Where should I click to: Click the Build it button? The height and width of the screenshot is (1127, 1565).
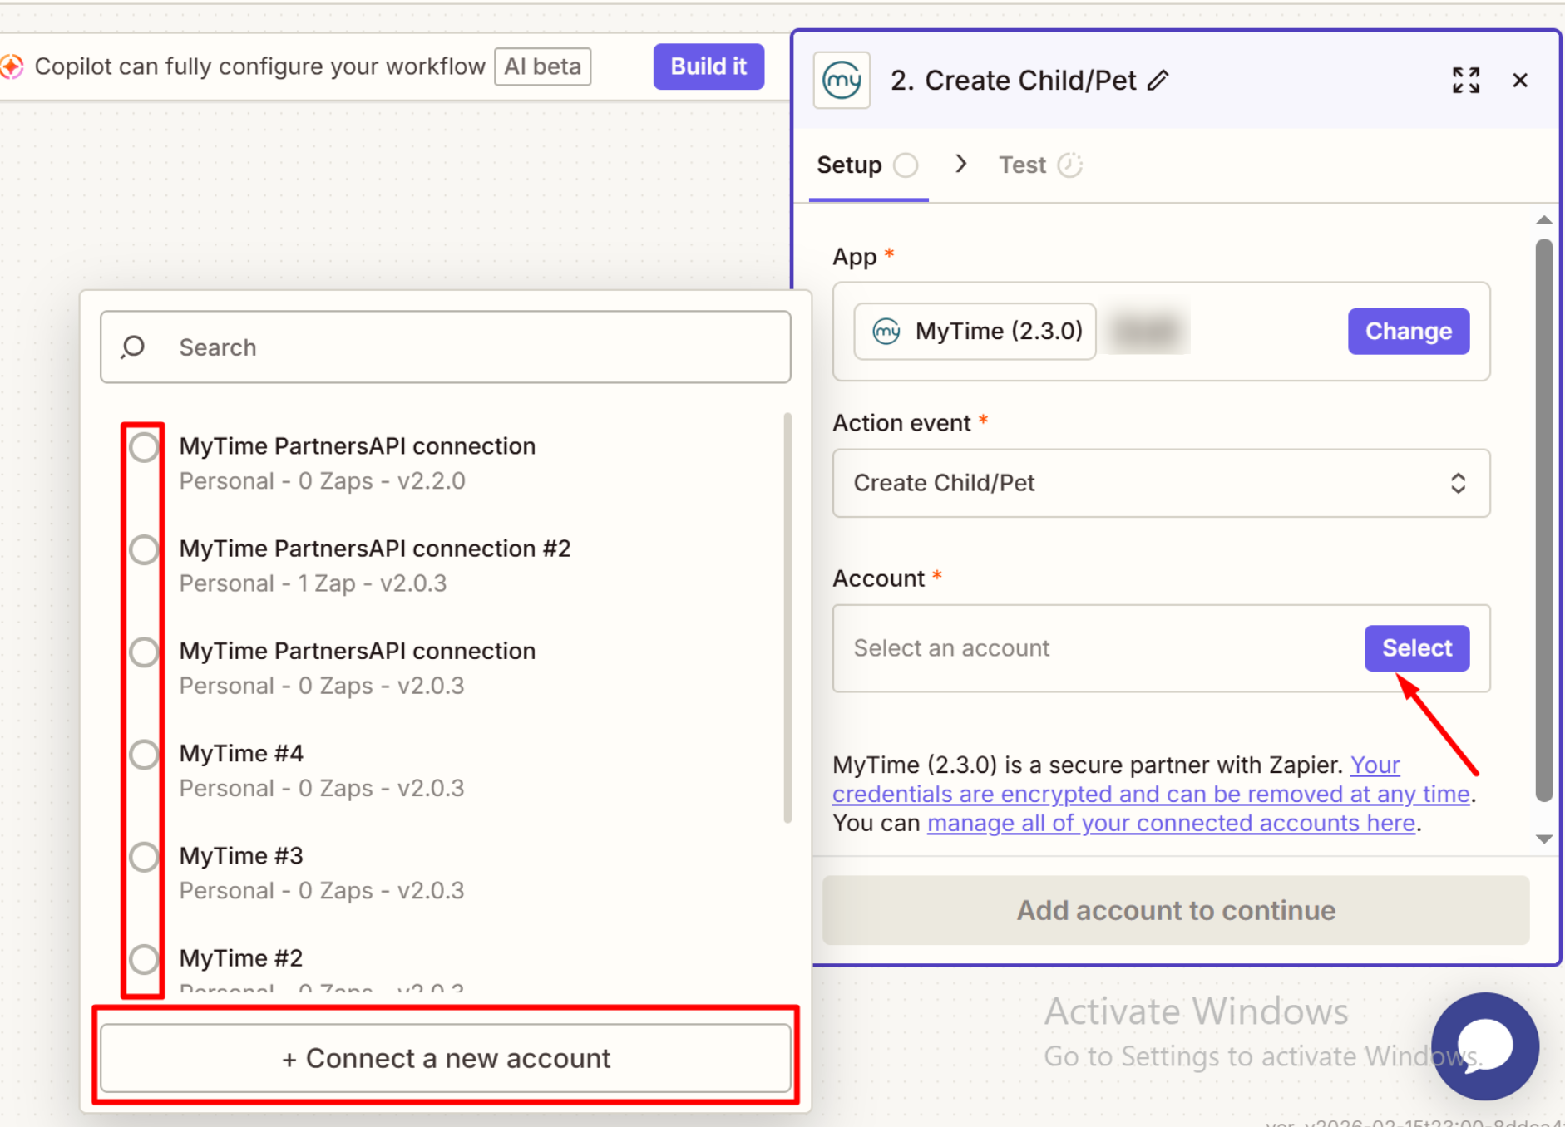tap(708, 66)
